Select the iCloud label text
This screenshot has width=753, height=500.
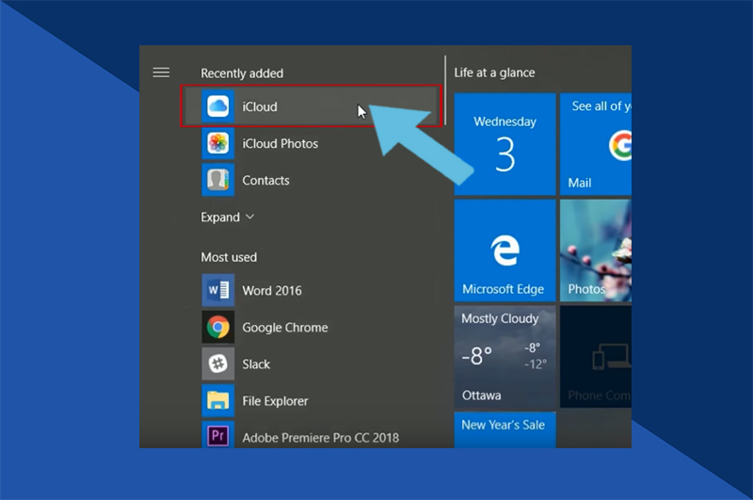pyautogui.click(x=260, y=106)
